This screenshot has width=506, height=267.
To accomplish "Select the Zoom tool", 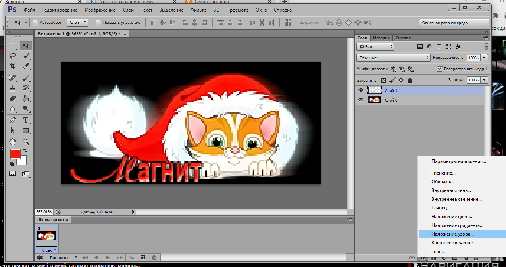I will pos(26,142).
